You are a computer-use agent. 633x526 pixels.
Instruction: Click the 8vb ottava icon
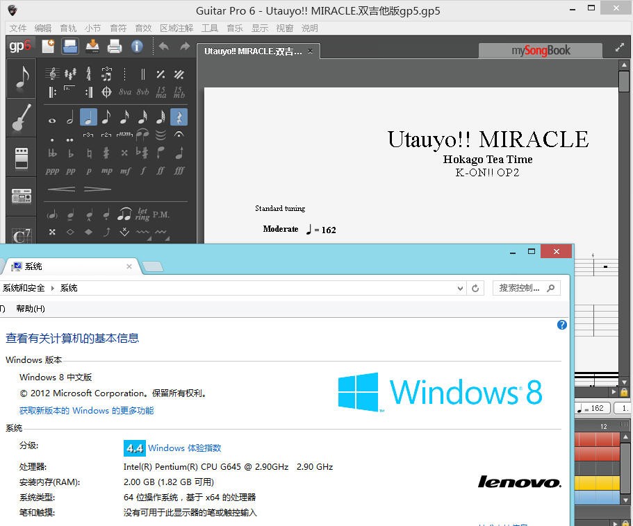142,92
